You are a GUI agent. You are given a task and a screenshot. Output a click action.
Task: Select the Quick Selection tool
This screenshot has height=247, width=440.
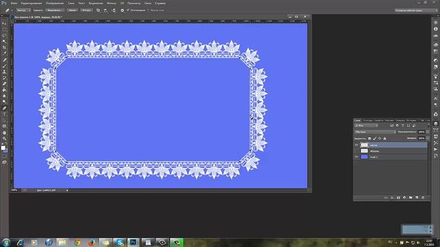click(x=4, y=41)
